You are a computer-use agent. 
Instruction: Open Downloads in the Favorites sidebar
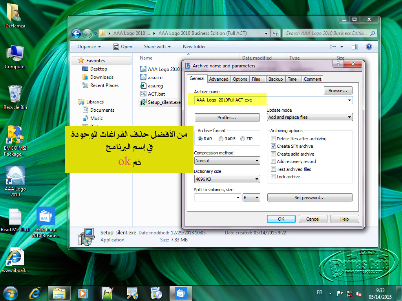(x=98, y=77)
